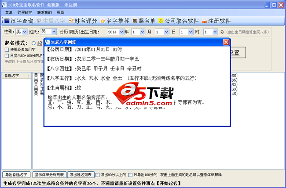Click the 【公历日期】 line in dialog
Image resolution: width=286 pixels, height=188 pixels.
[x=84, y=49]
